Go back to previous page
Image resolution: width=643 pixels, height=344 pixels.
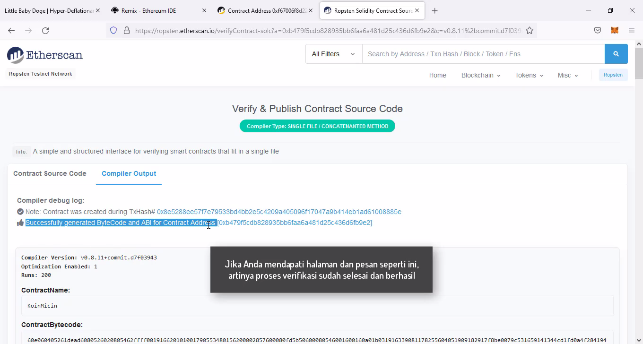click(11, 30)
